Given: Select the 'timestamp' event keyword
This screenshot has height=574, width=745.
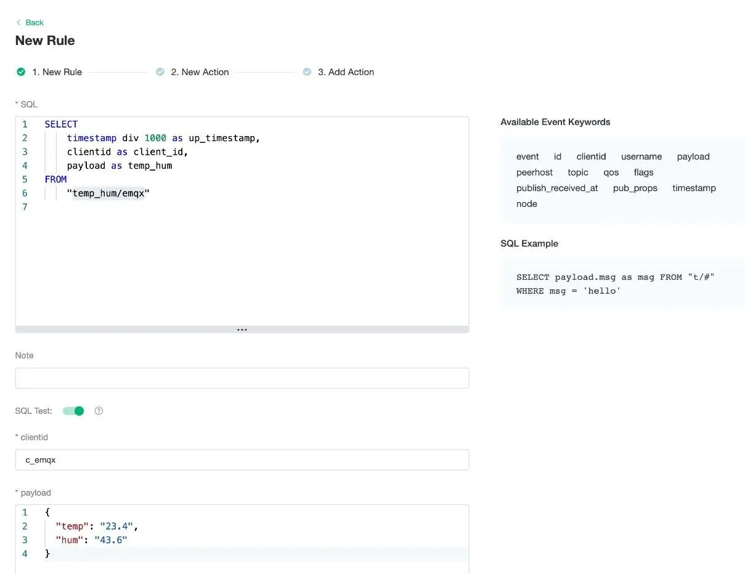Looking at the screenshot, I should (694, 188).
